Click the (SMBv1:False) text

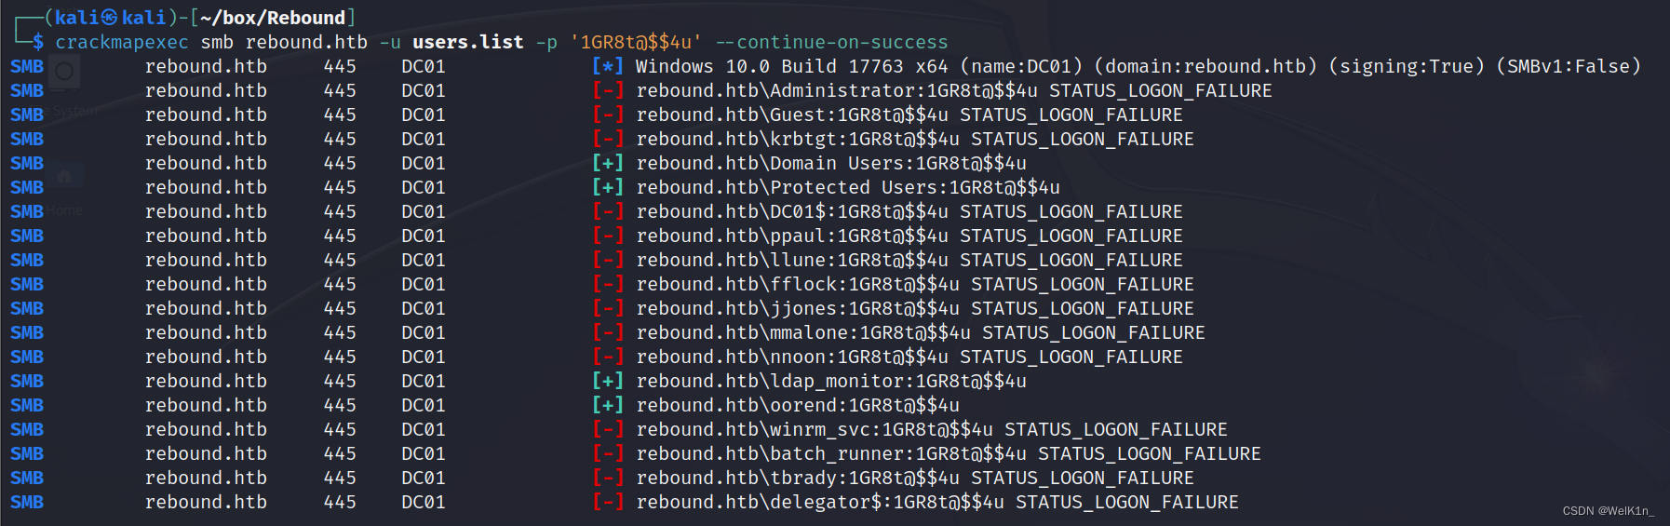[1569, 66]
